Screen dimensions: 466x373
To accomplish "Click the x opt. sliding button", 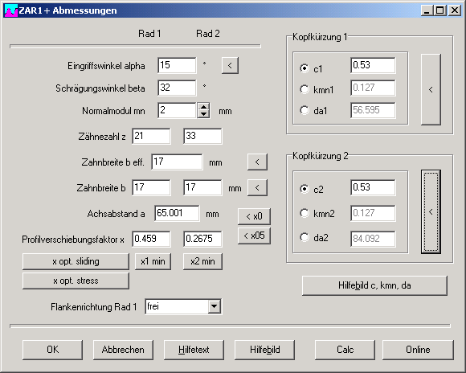I will [76, 261].
